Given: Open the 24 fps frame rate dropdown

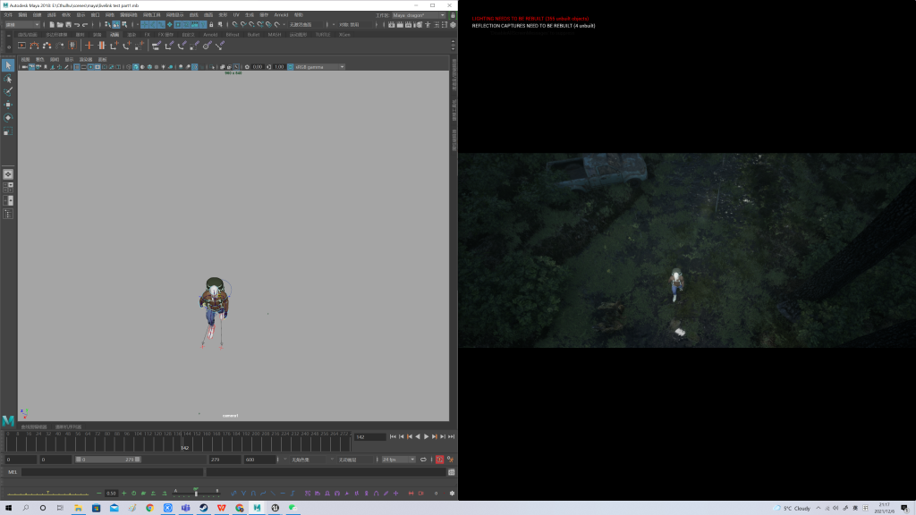Looking at the screenshot, I should tap(398, 460).
